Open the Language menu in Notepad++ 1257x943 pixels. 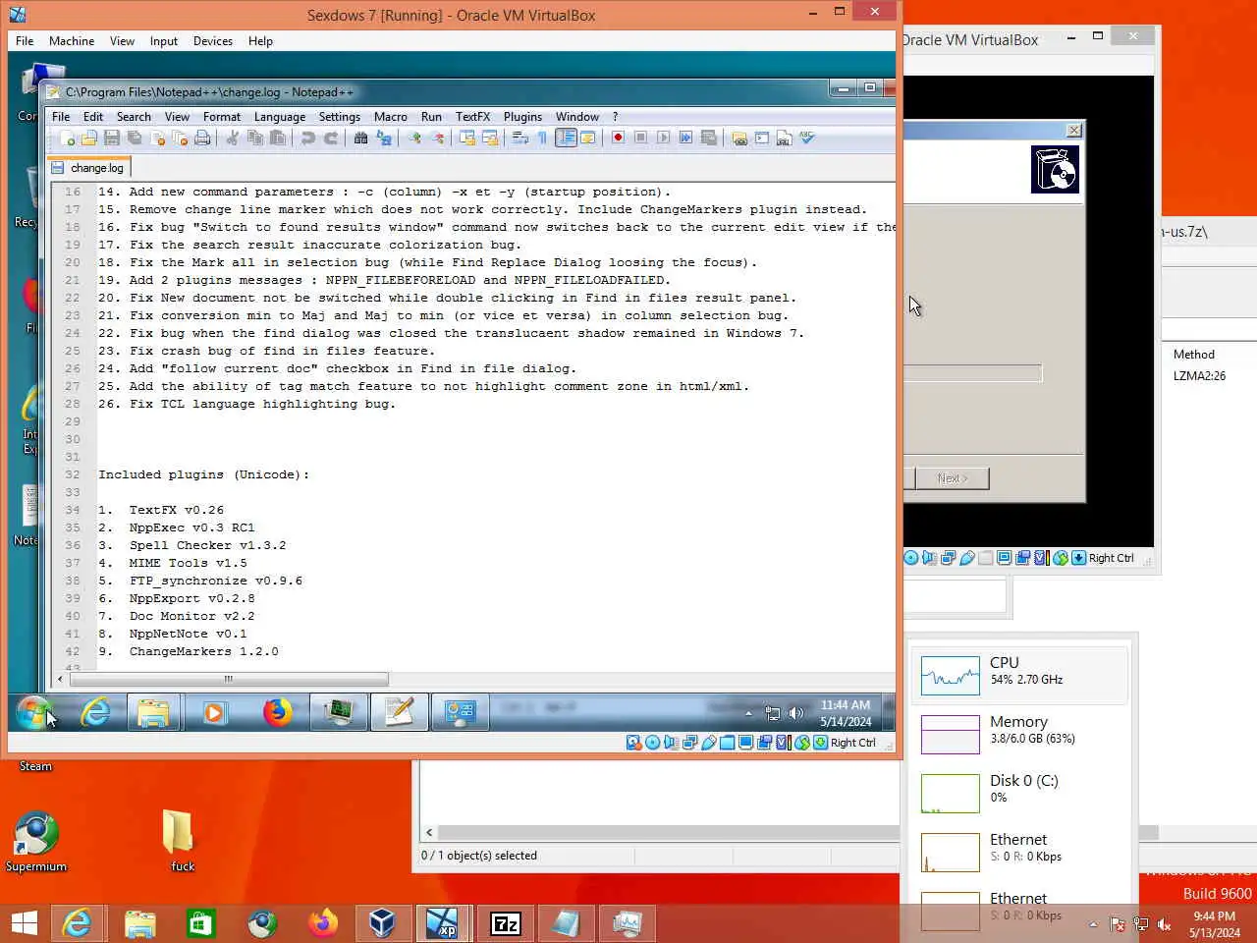click(x=280, y=117)
